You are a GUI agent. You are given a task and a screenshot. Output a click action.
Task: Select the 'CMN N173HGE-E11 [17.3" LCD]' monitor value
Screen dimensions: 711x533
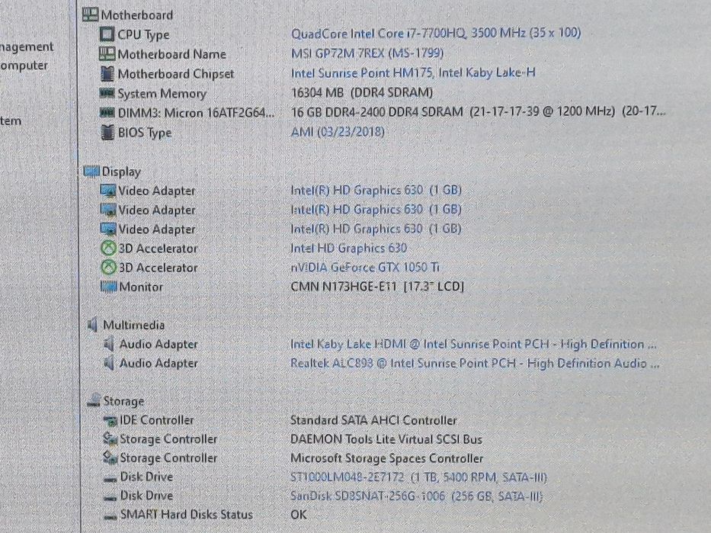point(377,287)
